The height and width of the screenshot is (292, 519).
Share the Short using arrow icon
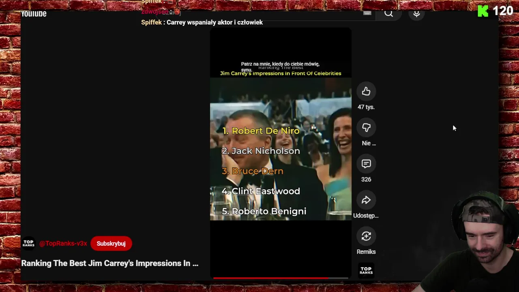tap(366, 200)
